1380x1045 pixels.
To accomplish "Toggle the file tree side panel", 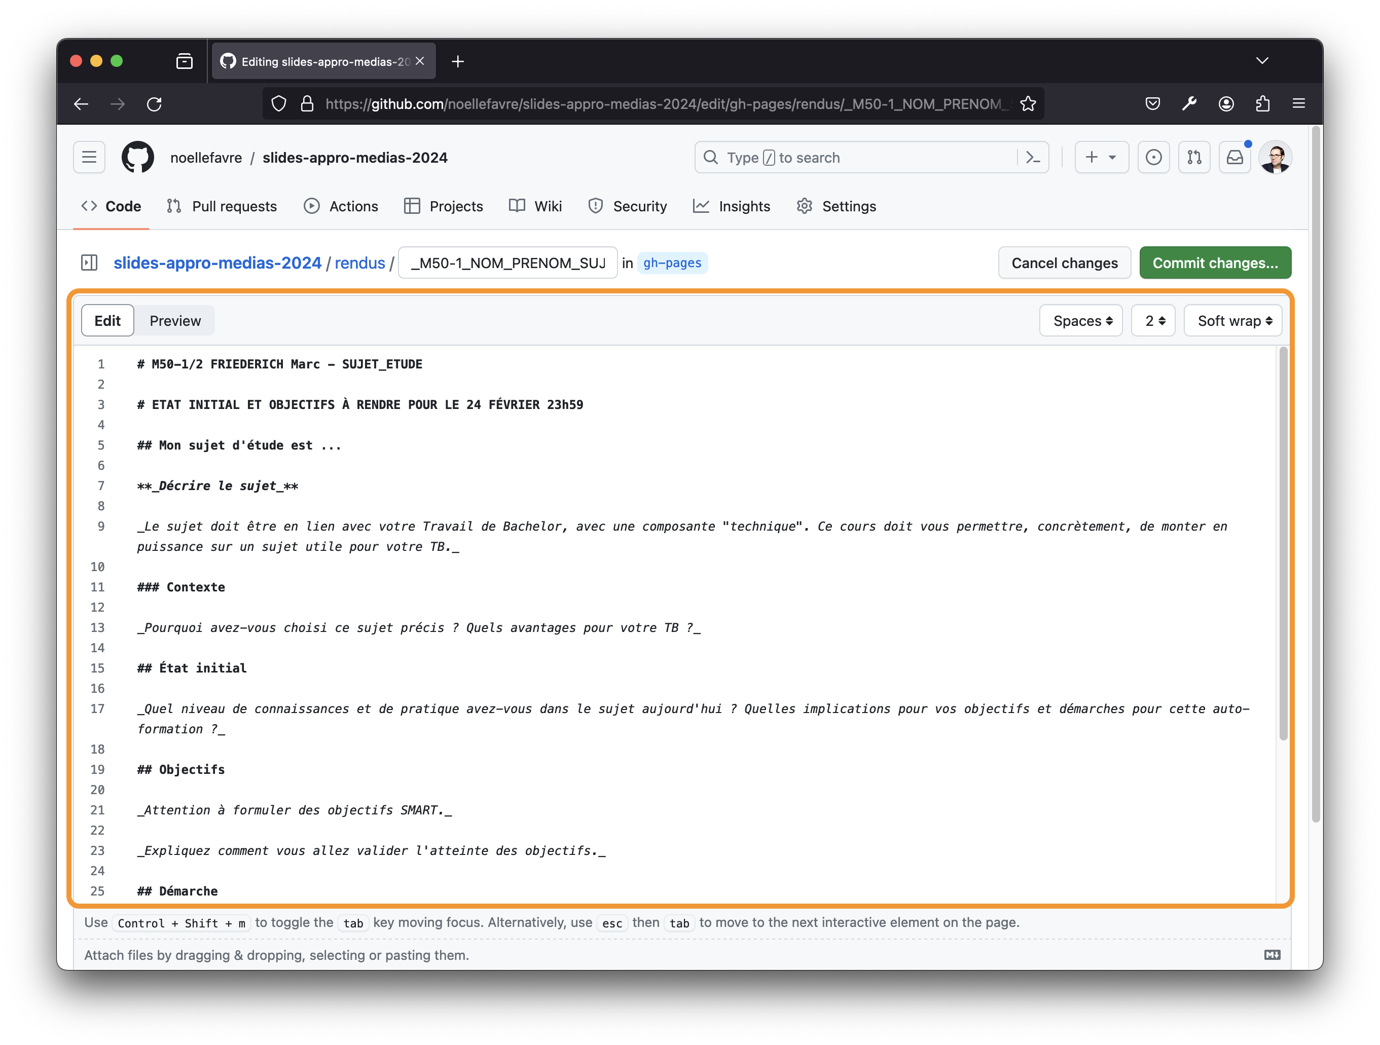I will [x=89, y=263].
